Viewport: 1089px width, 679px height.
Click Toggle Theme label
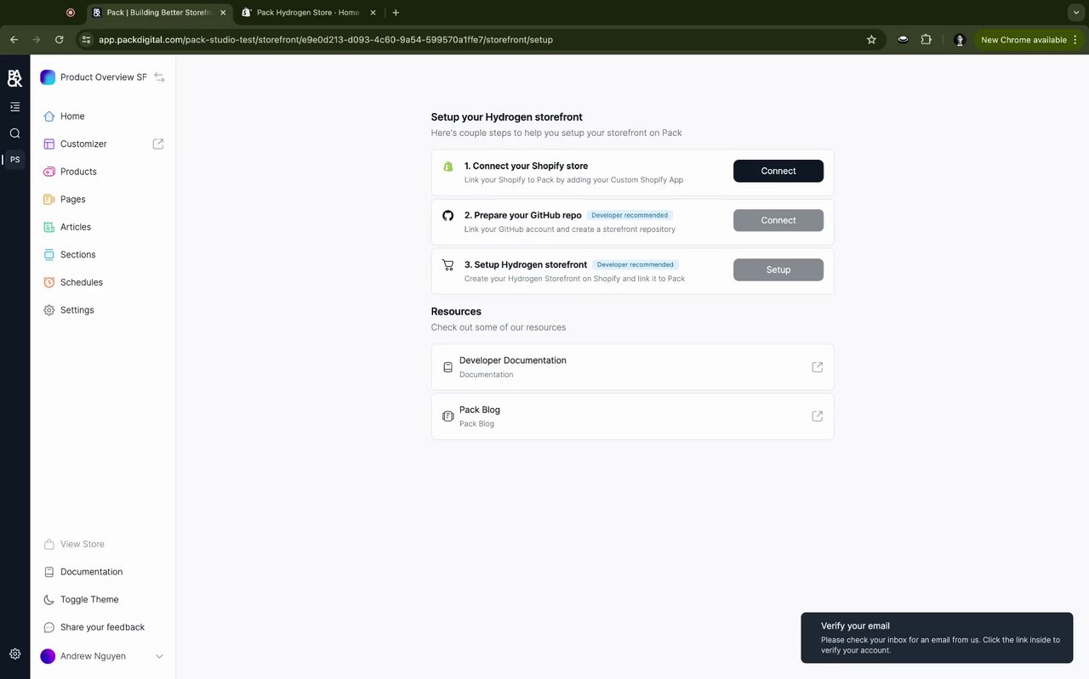pos(89,600)
